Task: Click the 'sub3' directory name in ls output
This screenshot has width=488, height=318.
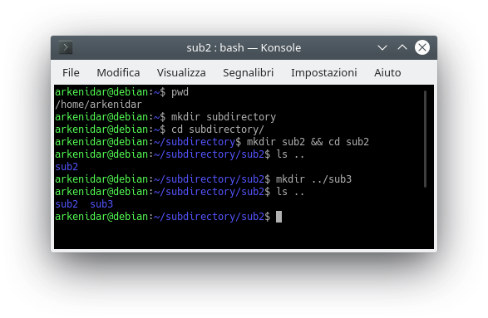Action: pos(101,204)
